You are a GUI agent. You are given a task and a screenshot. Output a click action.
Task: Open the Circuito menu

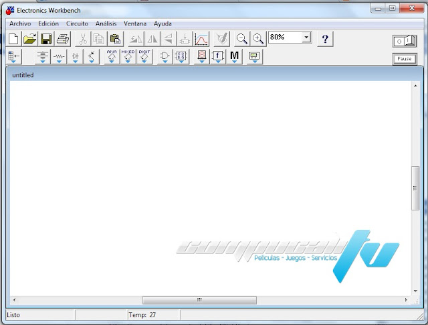pos(77,24)
